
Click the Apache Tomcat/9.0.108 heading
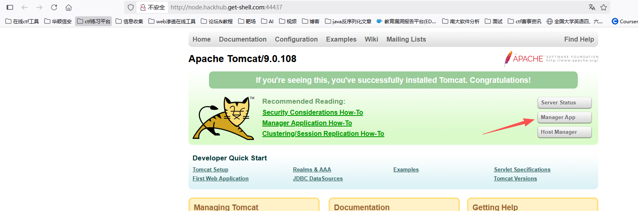click(x=242, y=59)
